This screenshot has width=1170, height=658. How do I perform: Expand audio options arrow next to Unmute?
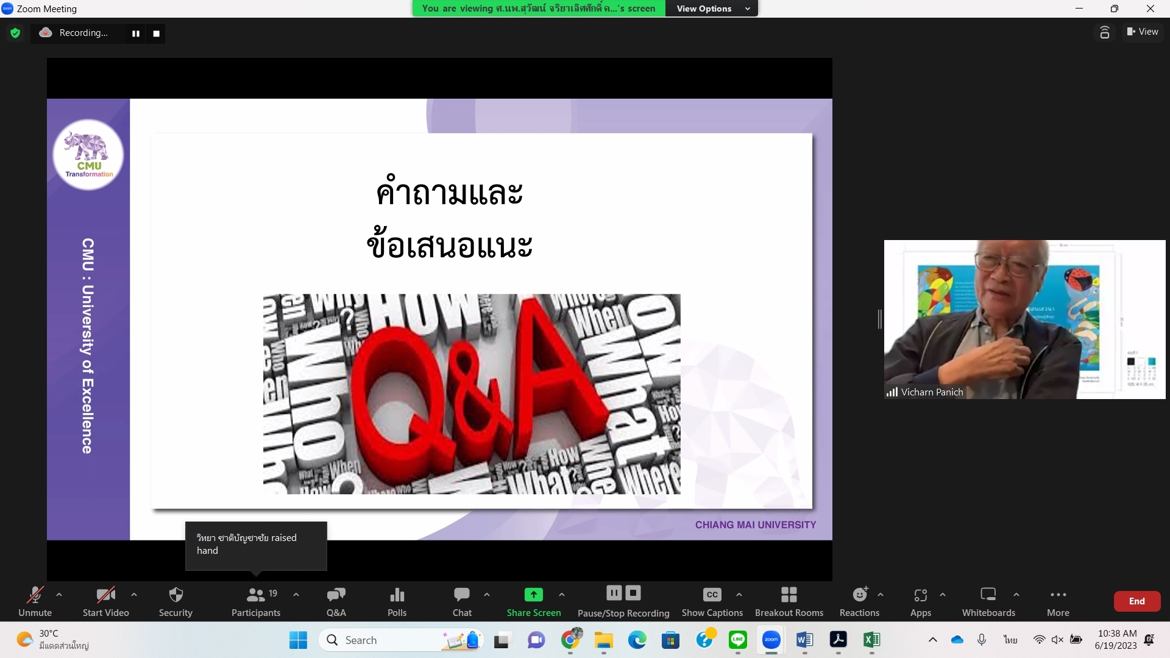(59, 595)
